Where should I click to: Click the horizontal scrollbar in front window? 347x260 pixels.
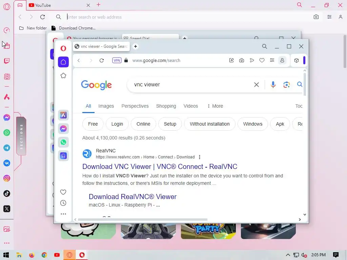(143, 219)
